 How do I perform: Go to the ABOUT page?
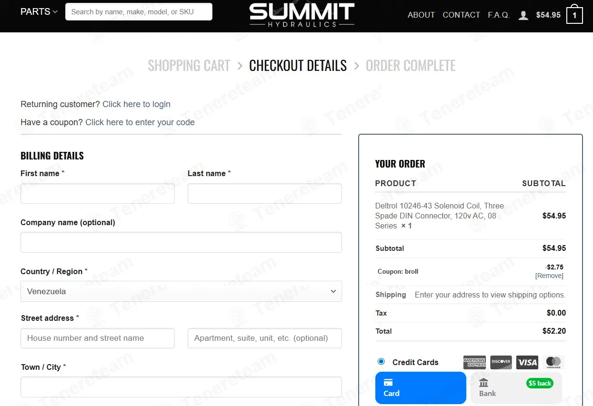point(421,15)
